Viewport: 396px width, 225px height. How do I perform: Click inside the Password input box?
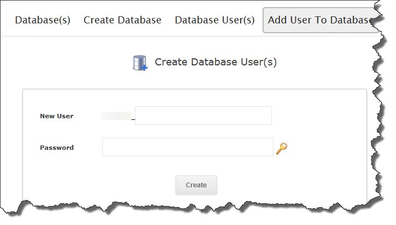(187, 147)
